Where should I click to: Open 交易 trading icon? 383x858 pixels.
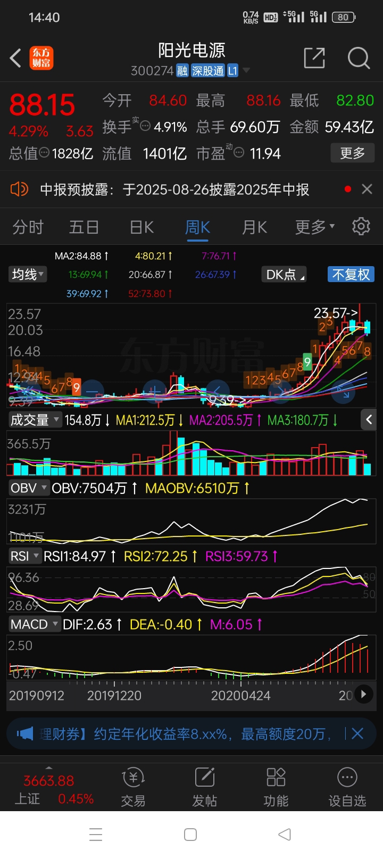point(133,788)
